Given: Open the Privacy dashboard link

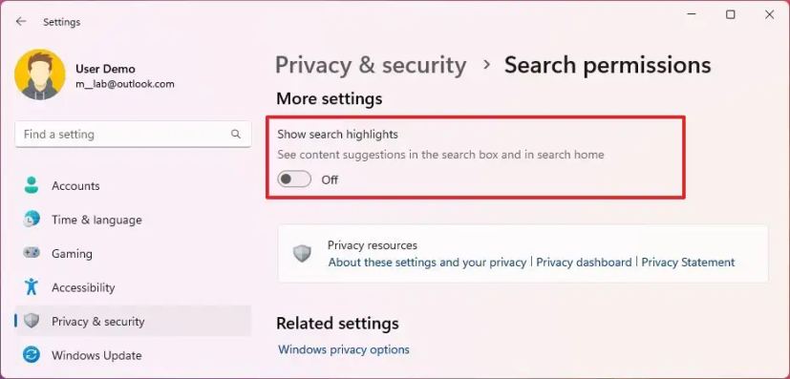Looking at the screenshot, I should click(584, 263).
